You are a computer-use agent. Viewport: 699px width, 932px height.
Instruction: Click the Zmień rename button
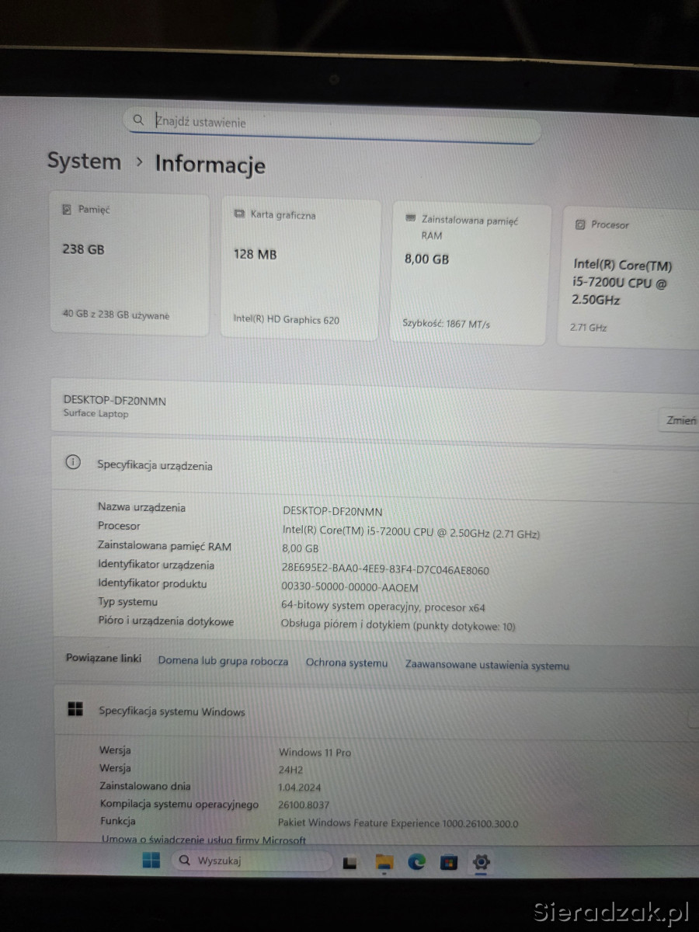pyautogui.click(x=680, y=421)
